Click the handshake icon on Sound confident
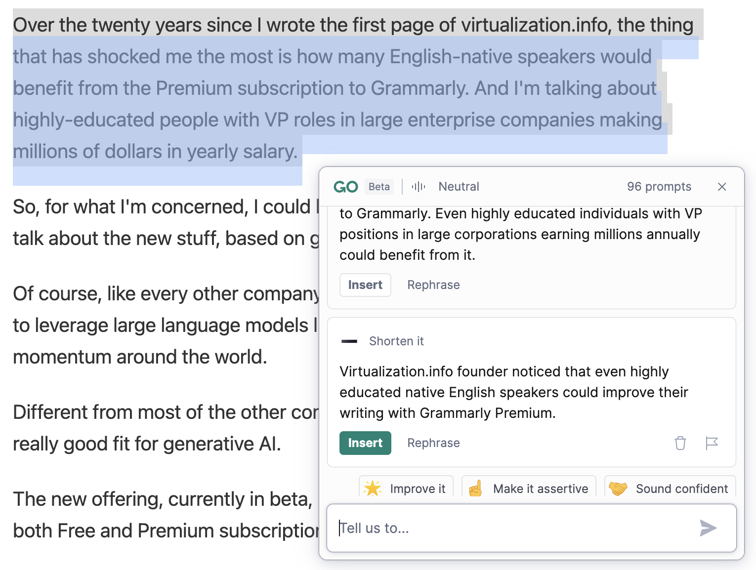 click(618, 489)
